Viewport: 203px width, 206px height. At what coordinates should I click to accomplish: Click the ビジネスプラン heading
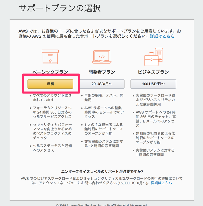pos(153,72)
